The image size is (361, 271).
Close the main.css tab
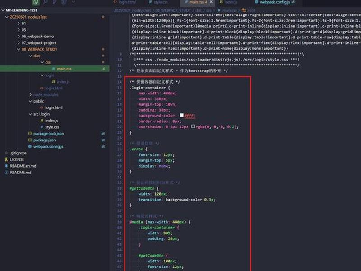tap(211, 2)
